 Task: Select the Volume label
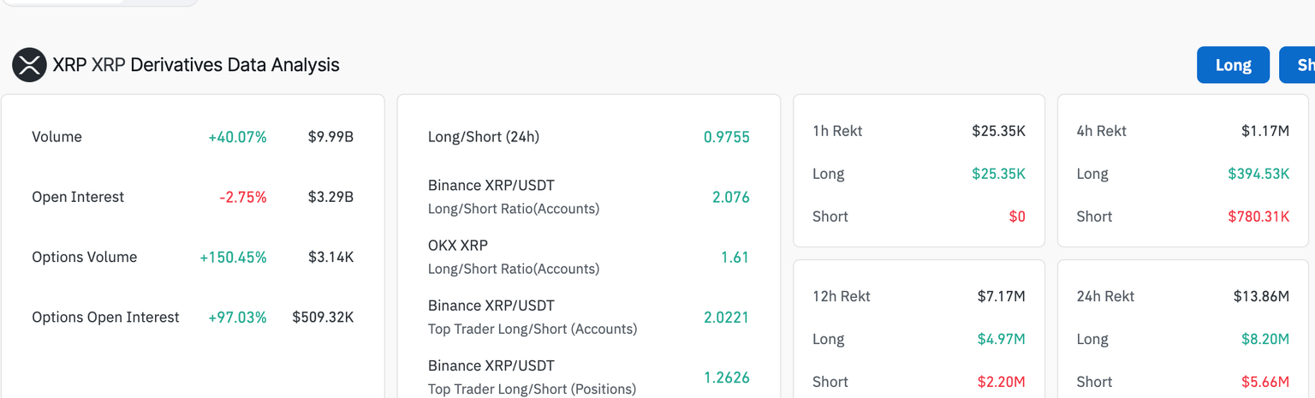(57, 137)
